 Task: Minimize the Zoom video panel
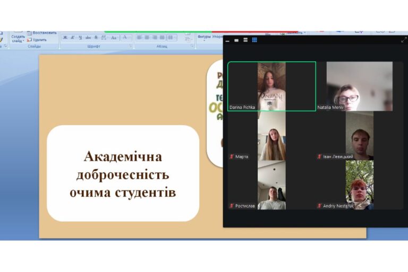tap(228, 40)
